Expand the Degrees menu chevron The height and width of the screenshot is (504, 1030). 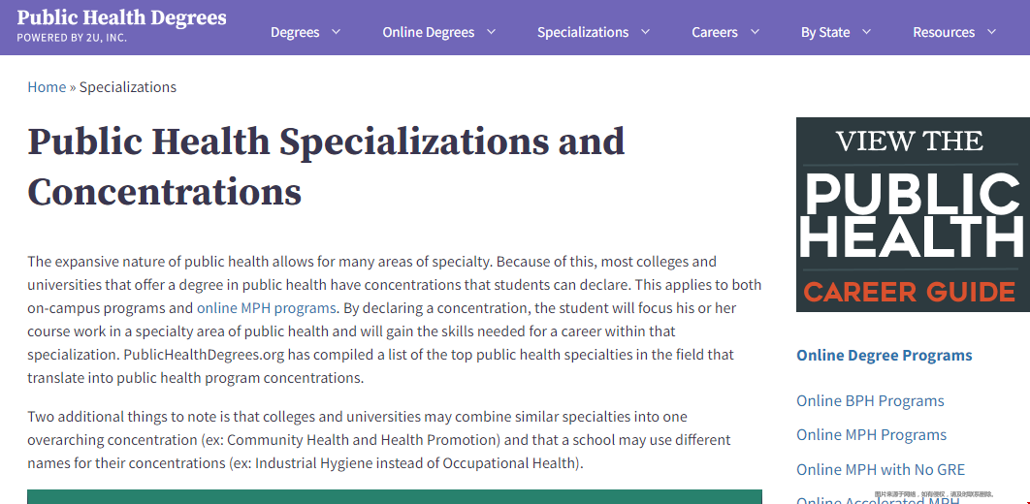(x=337, y=32)
